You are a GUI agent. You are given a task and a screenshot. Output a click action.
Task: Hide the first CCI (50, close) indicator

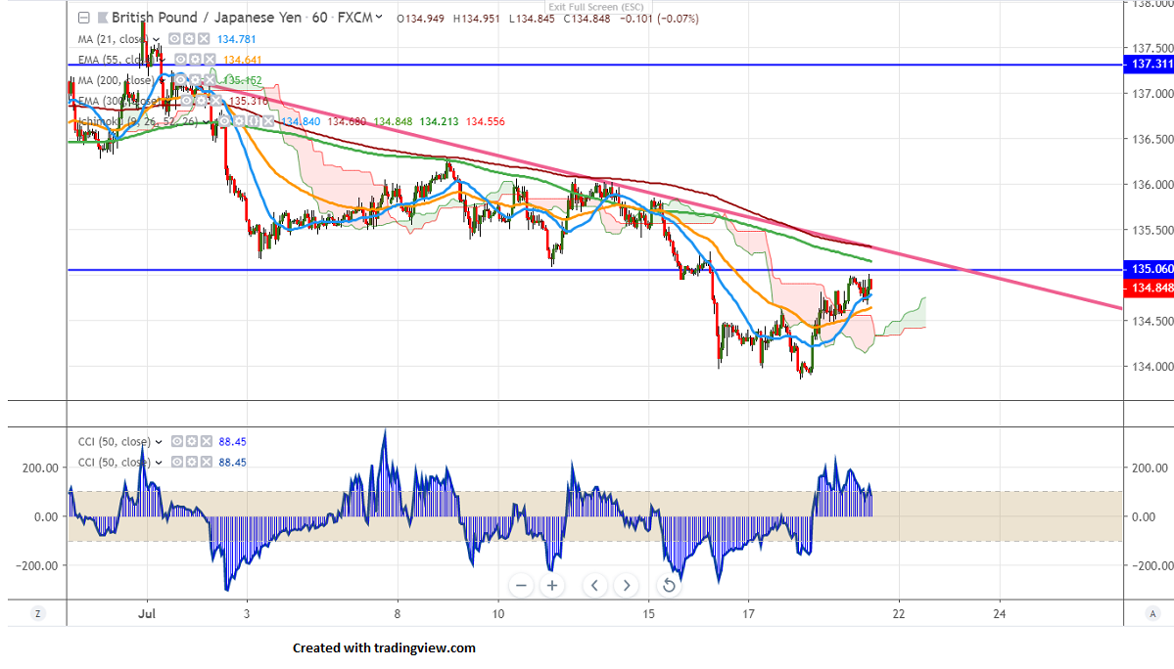click(176, 442)
